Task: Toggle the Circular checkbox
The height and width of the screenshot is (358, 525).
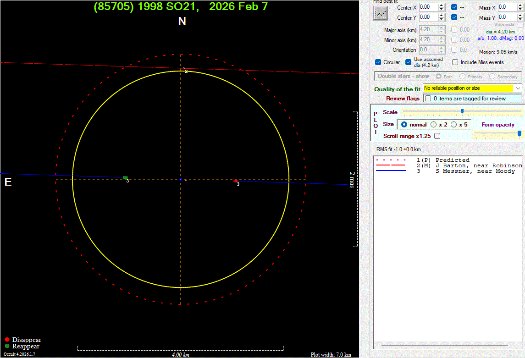Action: coord(378,62)
